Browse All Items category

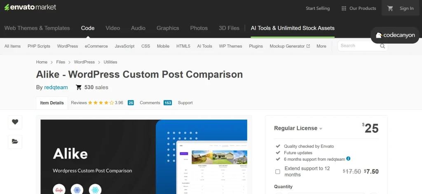(12, 46)
